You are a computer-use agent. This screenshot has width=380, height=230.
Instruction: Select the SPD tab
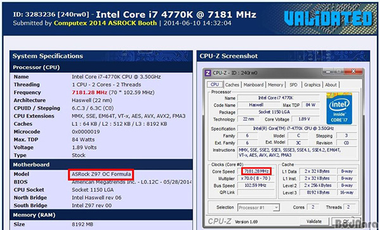pos(293,85)
